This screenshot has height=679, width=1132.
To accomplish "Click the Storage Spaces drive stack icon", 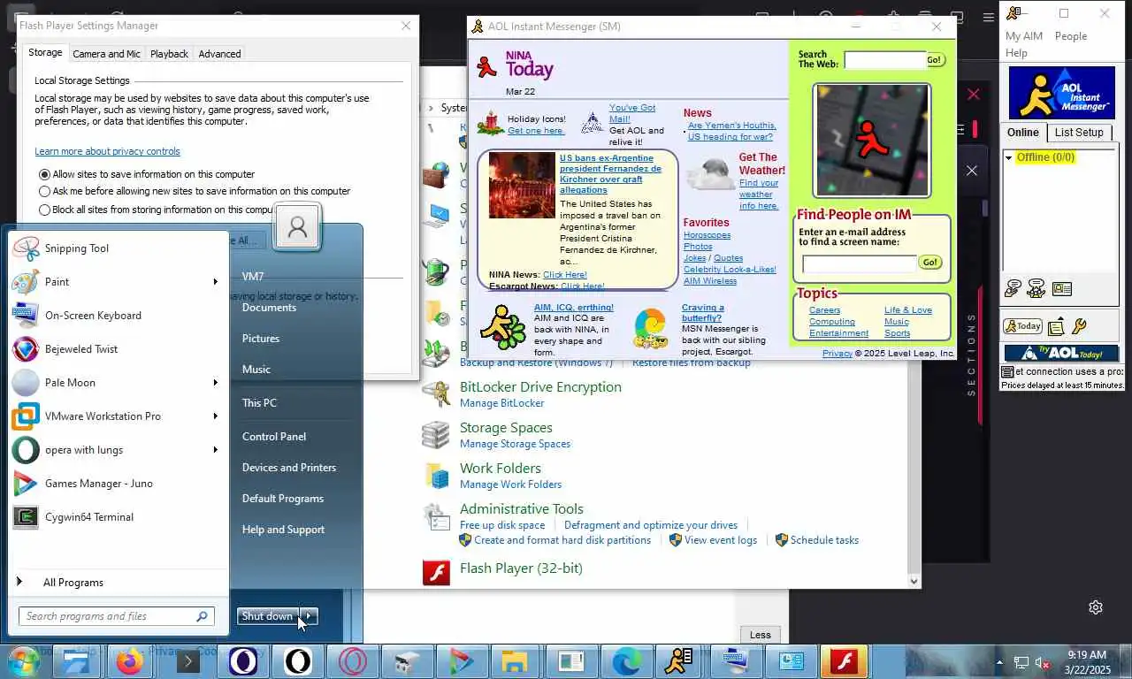I will (x=436, y=434).
